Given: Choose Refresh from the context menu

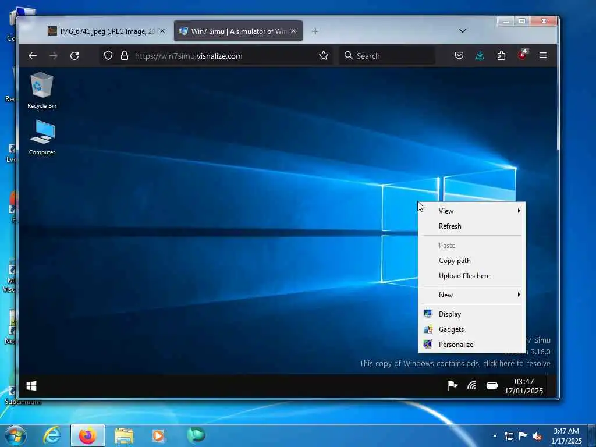Looking at the screenshot, I should [x=471, y=226].
